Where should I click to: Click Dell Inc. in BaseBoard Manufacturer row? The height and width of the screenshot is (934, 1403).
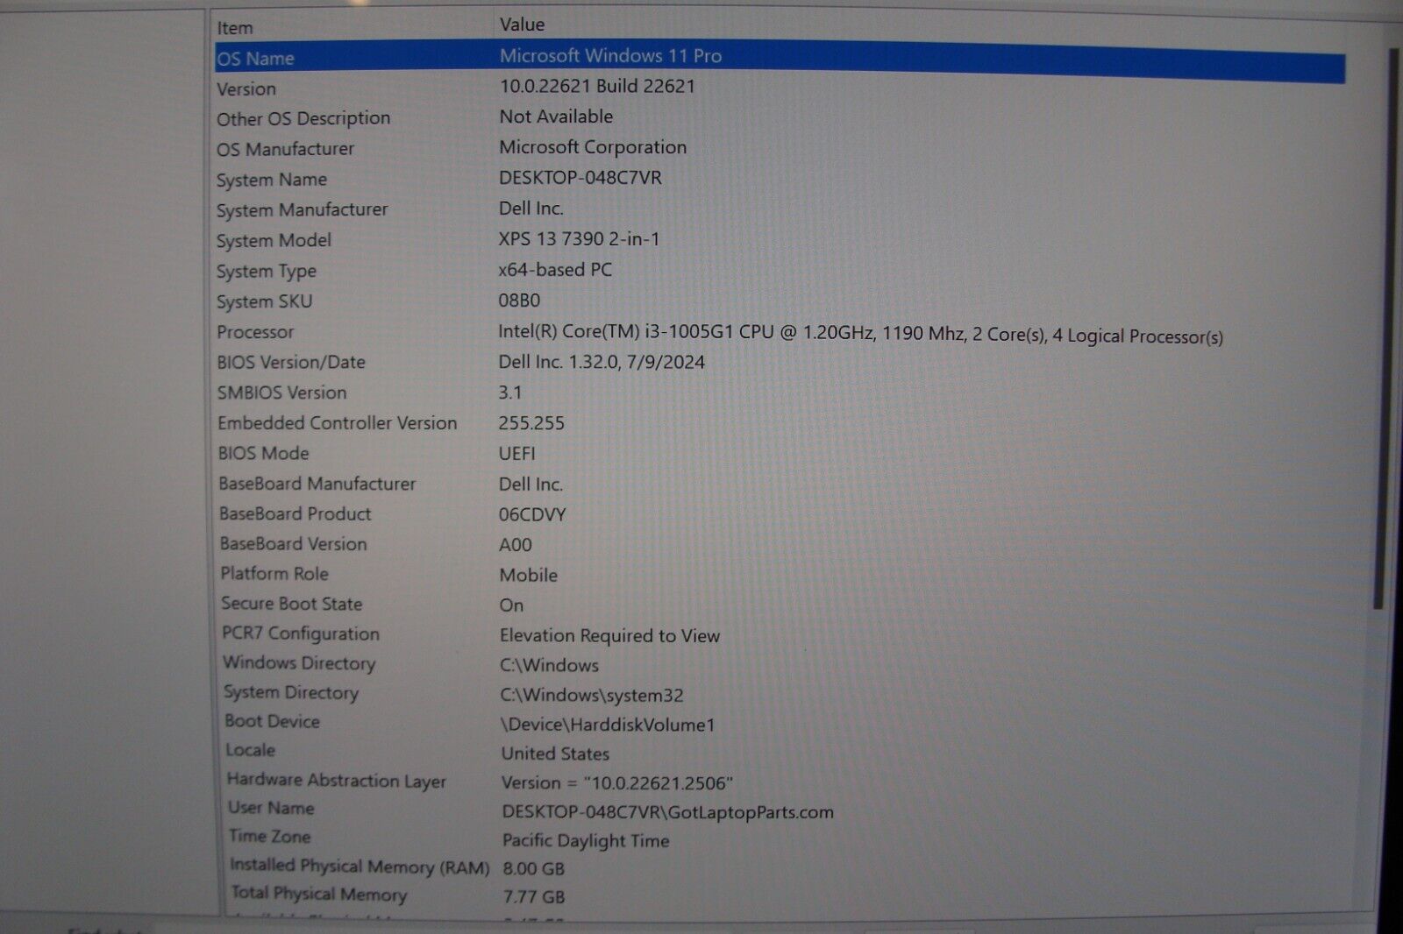coord(531,485)
